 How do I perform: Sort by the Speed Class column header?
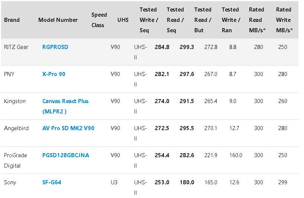pyautogui.click(x=99, y=20)
